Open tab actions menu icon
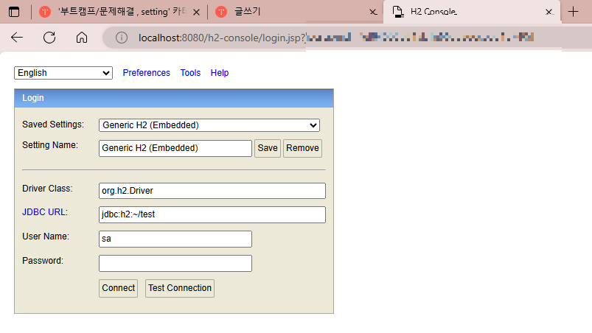592x333 pixels. (x=14, y=12)
